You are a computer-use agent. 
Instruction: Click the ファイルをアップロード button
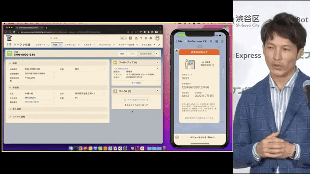pyautogui.click(x=136, y=100)
